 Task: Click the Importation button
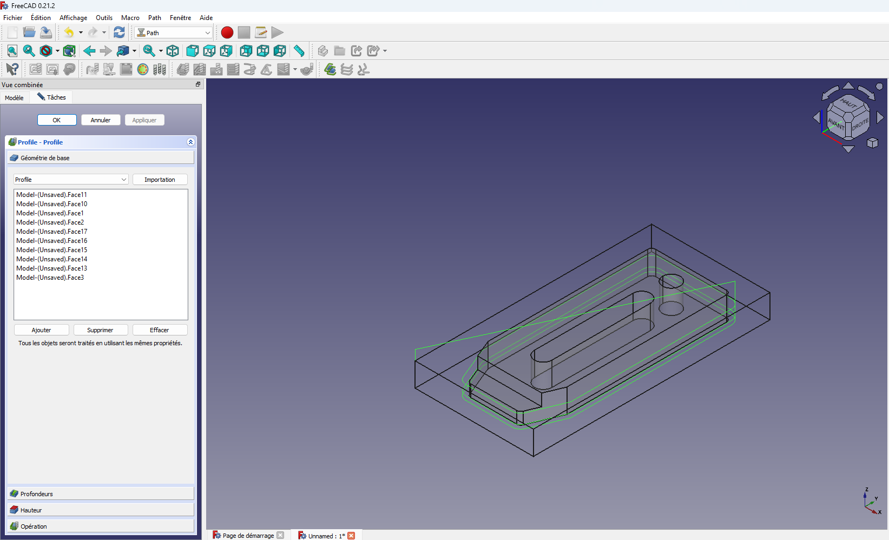(160, 179)
